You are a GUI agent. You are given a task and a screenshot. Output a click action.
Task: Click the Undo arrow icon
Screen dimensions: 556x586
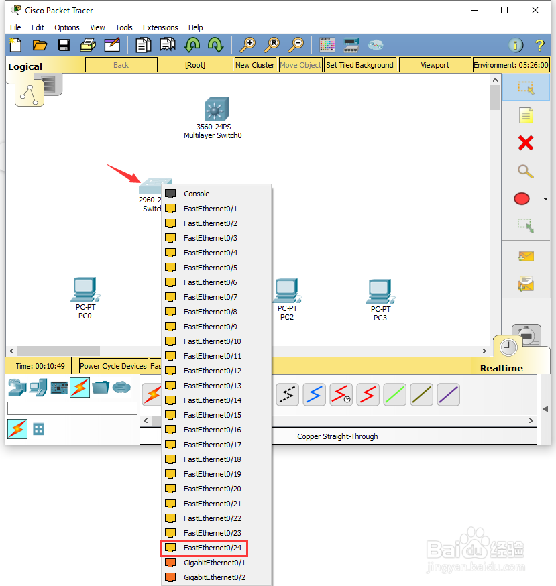click(192, 45)
